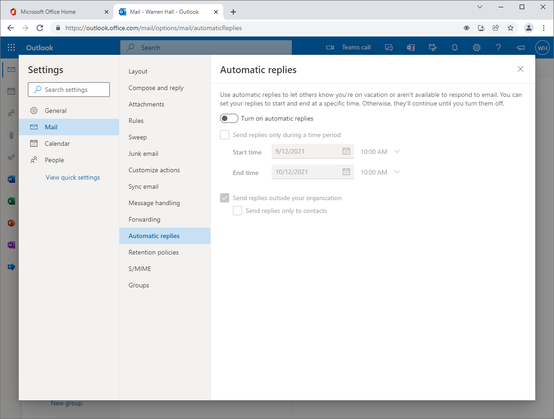Enable sending replies only during a time period

pos(225,135)
